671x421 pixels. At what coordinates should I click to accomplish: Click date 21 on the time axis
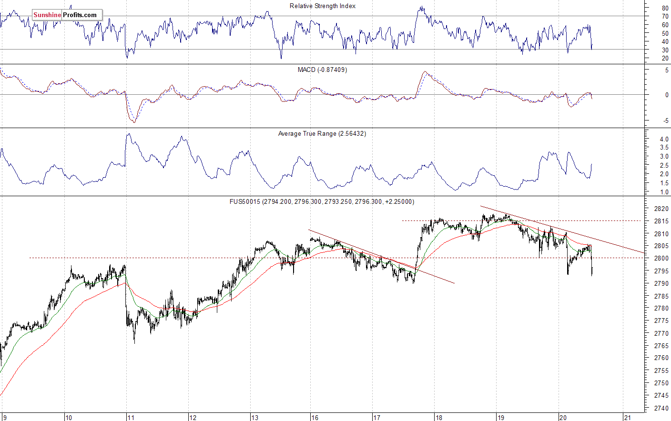coord(628,418)
